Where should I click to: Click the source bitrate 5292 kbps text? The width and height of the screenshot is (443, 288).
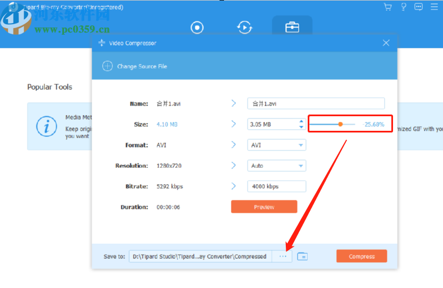click(x=170, y=186)
